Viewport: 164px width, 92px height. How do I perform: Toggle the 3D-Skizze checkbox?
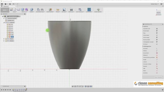pos(157,44)
